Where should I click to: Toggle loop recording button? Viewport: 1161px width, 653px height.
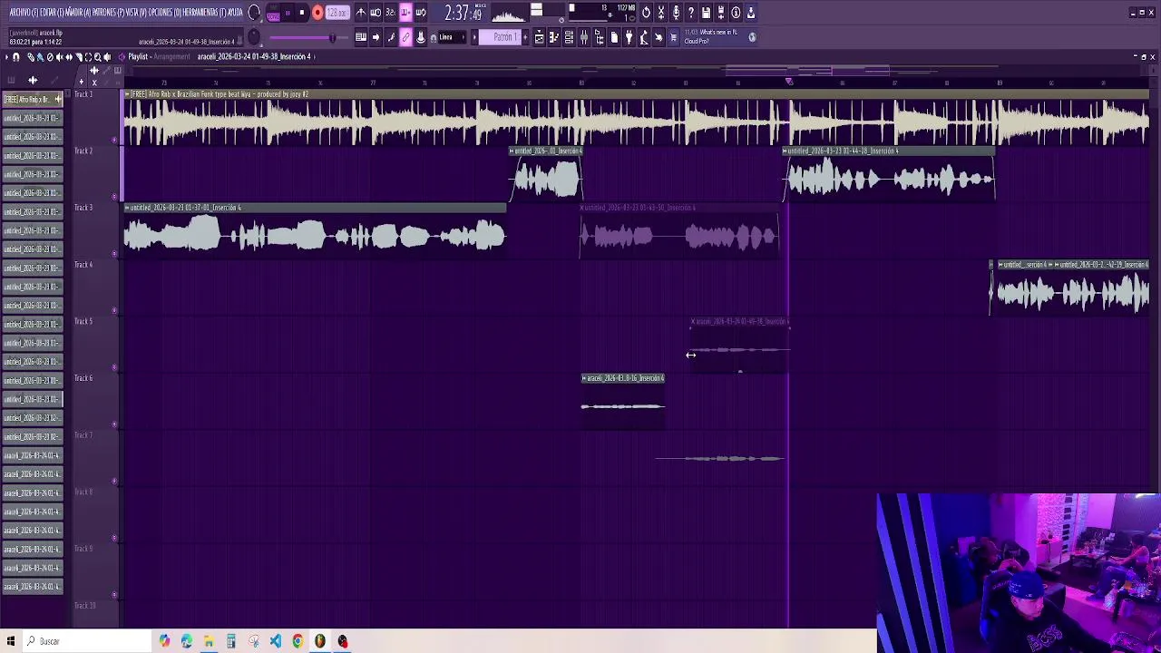(421, 13)
